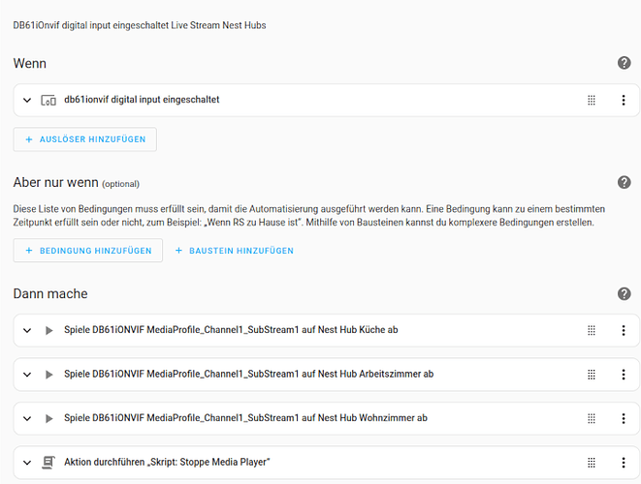Click the device icon of db61ionvif trigger

click(x=48, y=100)
